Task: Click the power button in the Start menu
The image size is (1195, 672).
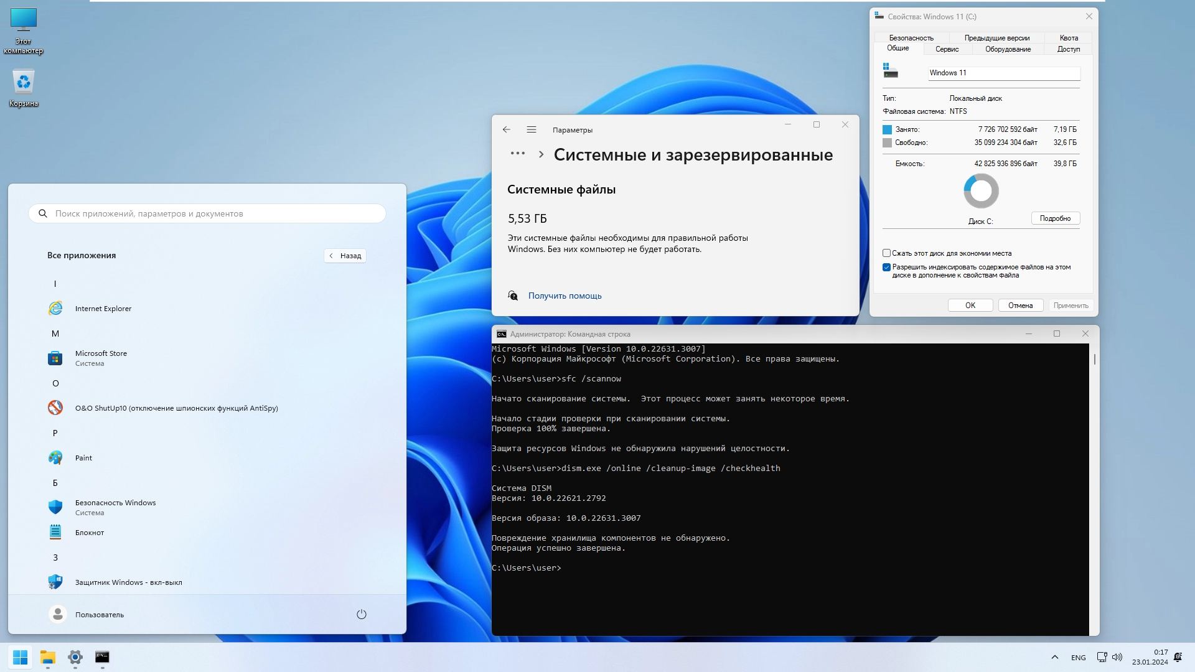Action: pyautogui.click(x=362, y=615)
